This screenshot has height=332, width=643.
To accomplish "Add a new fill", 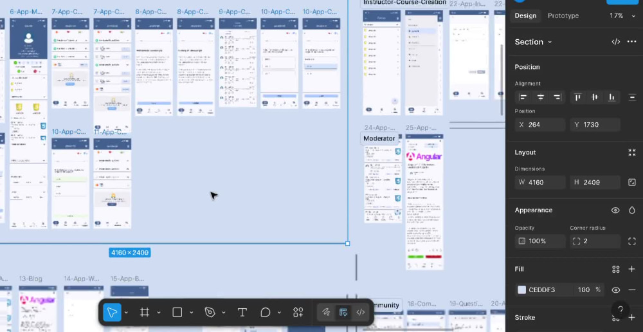I will coord(632,269).
